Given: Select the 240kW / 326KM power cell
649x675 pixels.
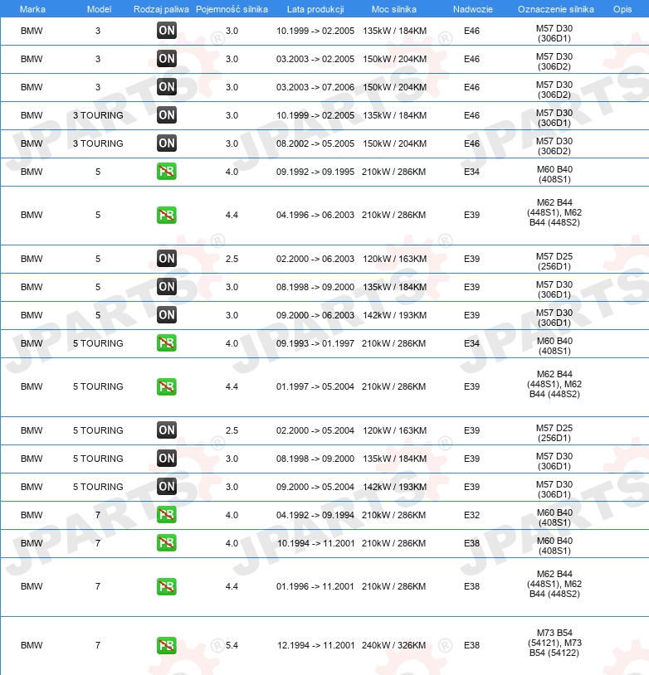Looking at the screenshot, I should (394, 645).
